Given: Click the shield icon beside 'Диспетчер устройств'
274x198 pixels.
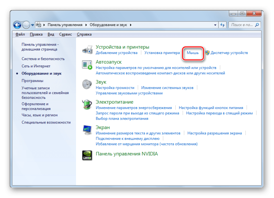Looking at the screenshot, I should click(208, 53).
